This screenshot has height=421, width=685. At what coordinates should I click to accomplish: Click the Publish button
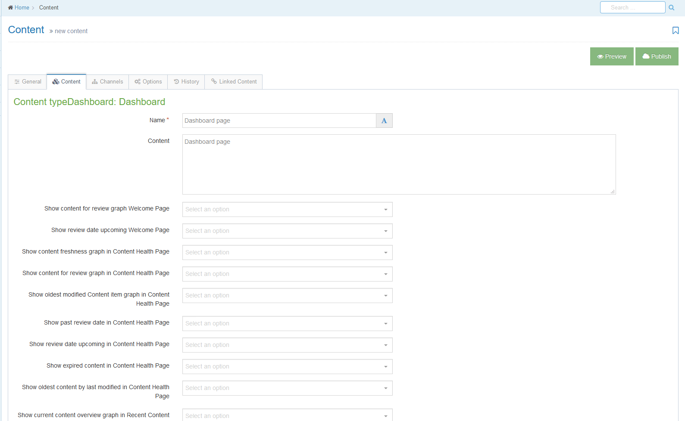[657, 56]
